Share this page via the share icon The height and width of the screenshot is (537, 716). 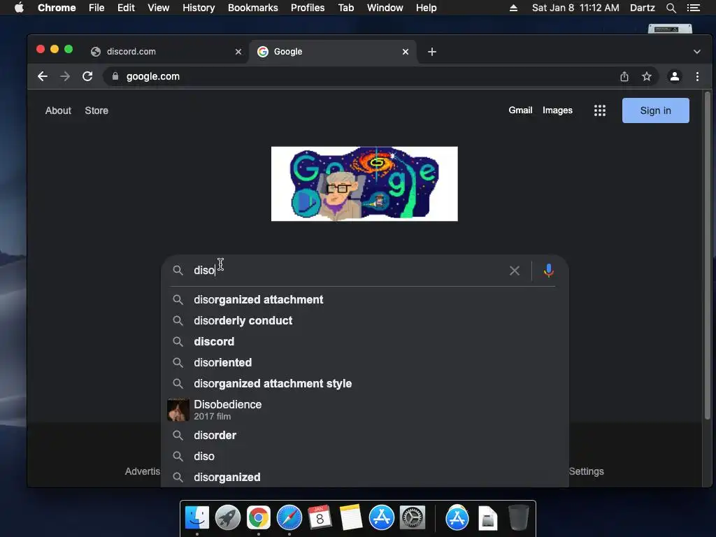(624, 76)
